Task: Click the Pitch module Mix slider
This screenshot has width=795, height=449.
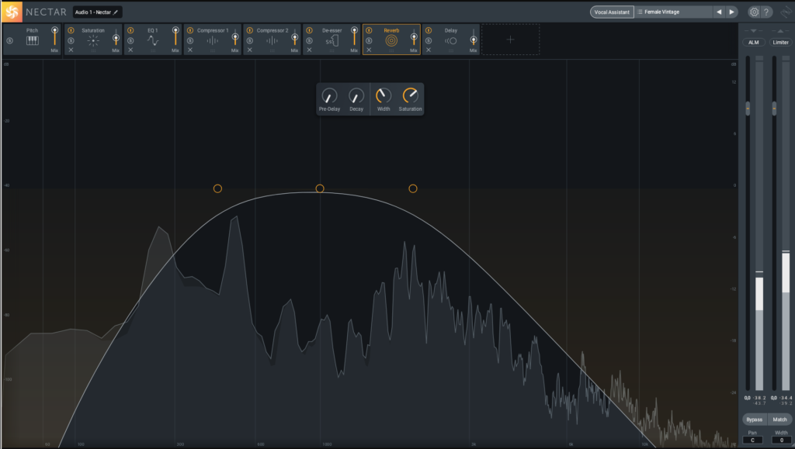Action: point(55,37)
